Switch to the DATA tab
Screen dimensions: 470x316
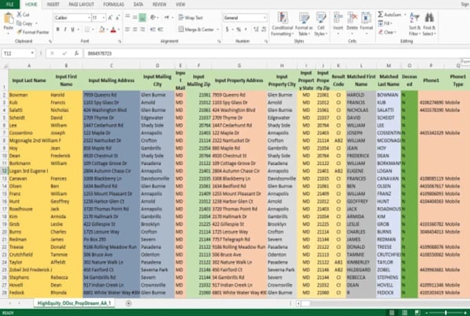coord(138,4)
